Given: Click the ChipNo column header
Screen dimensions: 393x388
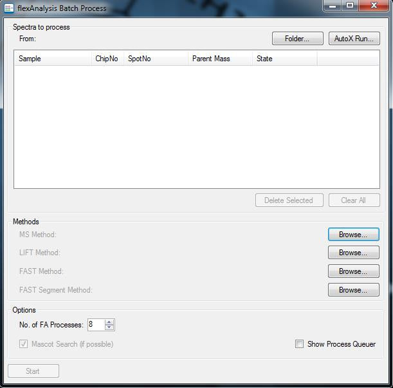Looking at the screenshot, I should pyautogui.click(x=107, y=59).
